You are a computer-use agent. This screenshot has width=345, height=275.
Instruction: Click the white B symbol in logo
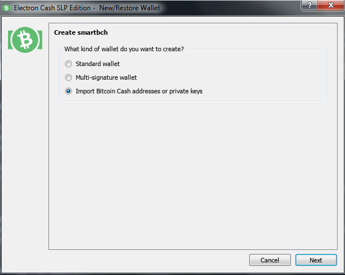click(x=26, y=40)
